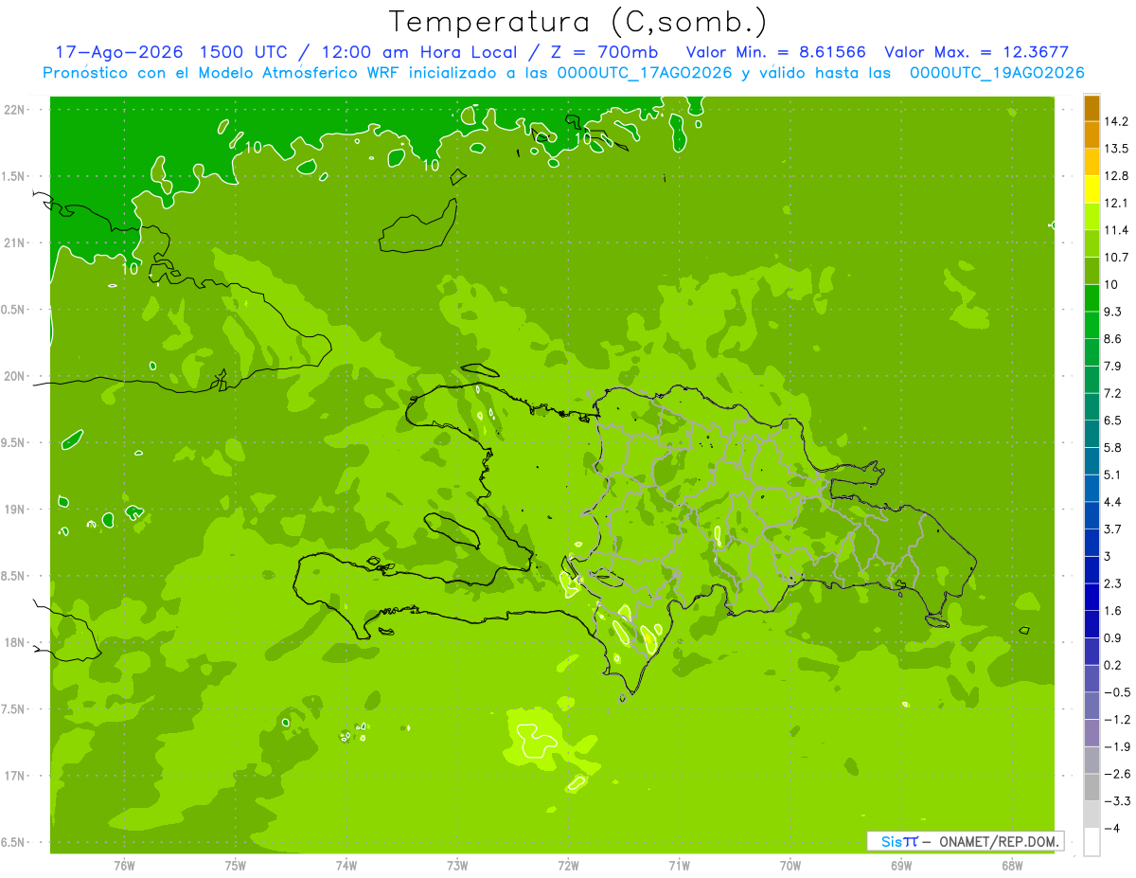This screenshot has height=878, width=1136.
Task: Select the valid-until stamp '0000UTC_19AGO2026'
Action: point(997,73)
